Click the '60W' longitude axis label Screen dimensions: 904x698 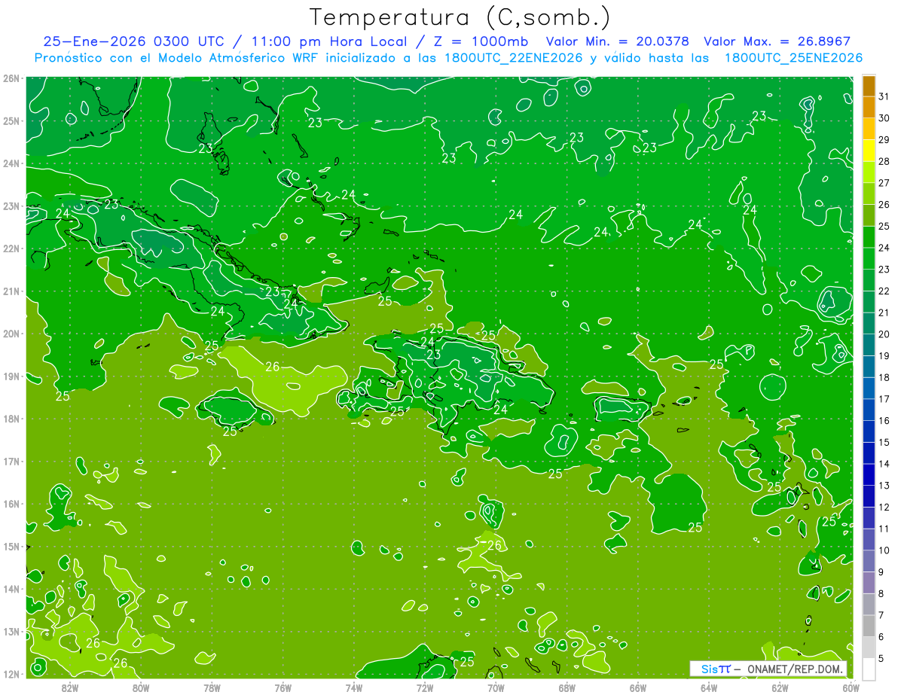click(851, 687)
